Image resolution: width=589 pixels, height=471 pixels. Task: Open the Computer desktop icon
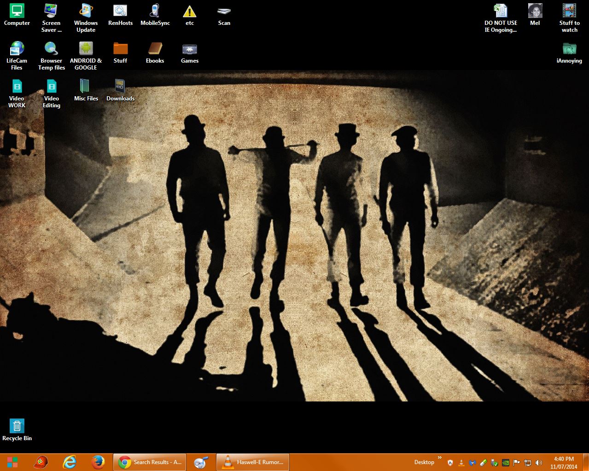(x=17, y=15)
